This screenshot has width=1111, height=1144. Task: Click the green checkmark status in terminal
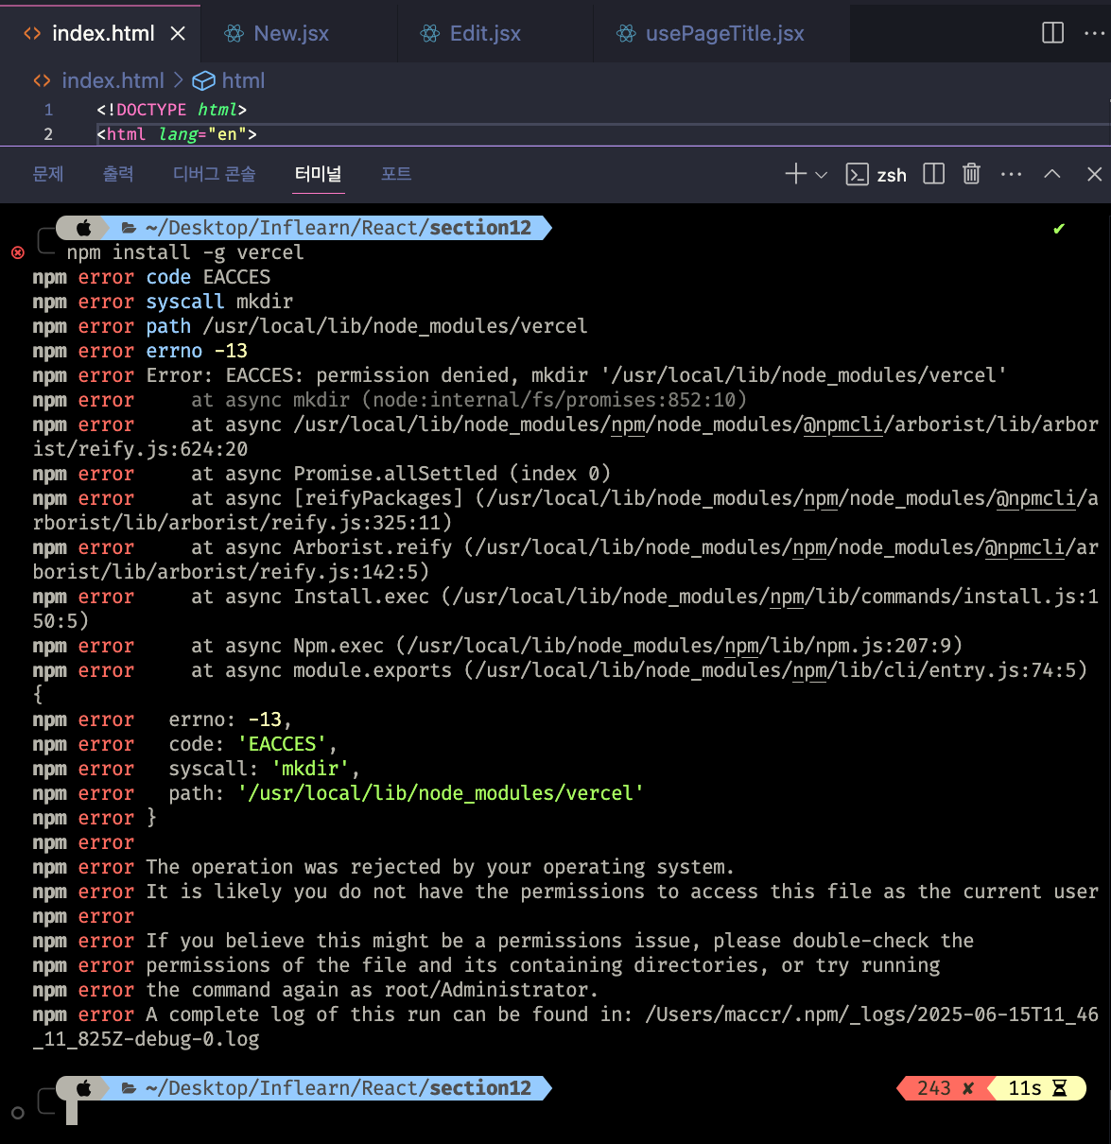click(x=1058, y=229)
